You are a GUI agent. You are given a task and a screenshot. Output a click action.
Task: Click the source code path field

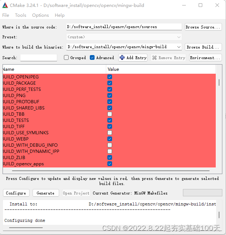click(124, 27)
